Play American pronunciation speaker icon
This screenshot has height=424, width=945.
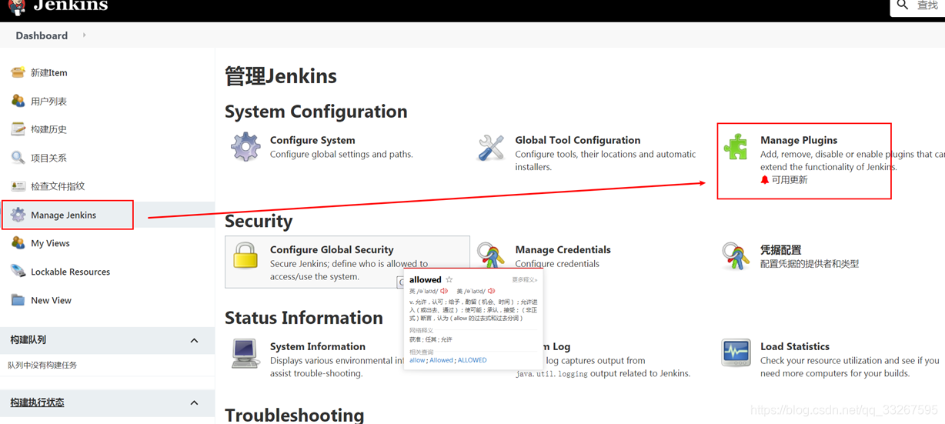[491, 292]
